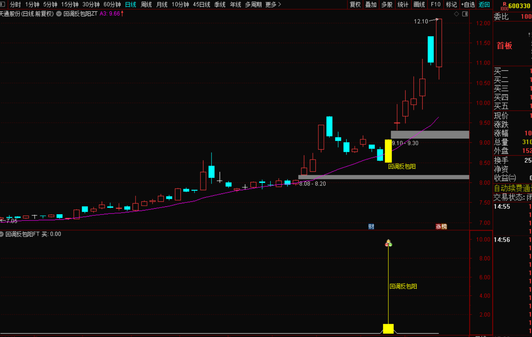The width and height of the screenshot is (532, 337).
Task: Click the colored balls signal icon
Action: tap(388, 243)
